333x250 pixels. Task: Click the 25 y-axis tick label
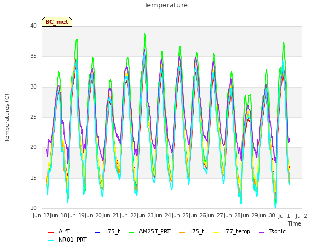[x=33, y=117]
